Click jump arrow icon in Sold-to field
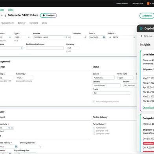 (x=110, y=37)
